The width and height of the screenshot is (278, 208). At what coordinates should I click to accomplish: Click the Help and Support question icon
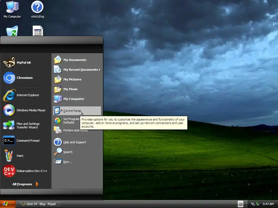[x=58, y=142]
